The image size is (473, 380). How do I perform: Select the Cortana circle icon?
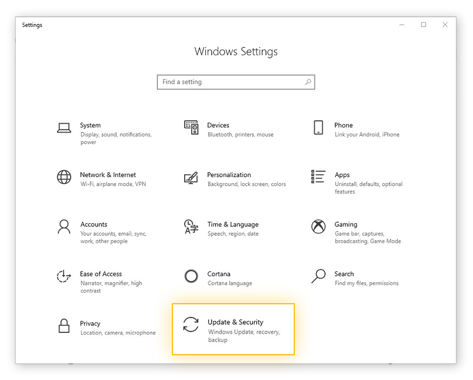pyautogui.click(x=191, y=276)
